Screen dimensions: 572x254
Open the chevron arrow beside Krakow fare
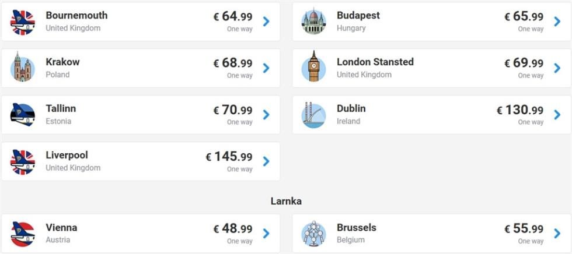coord(266,68)
